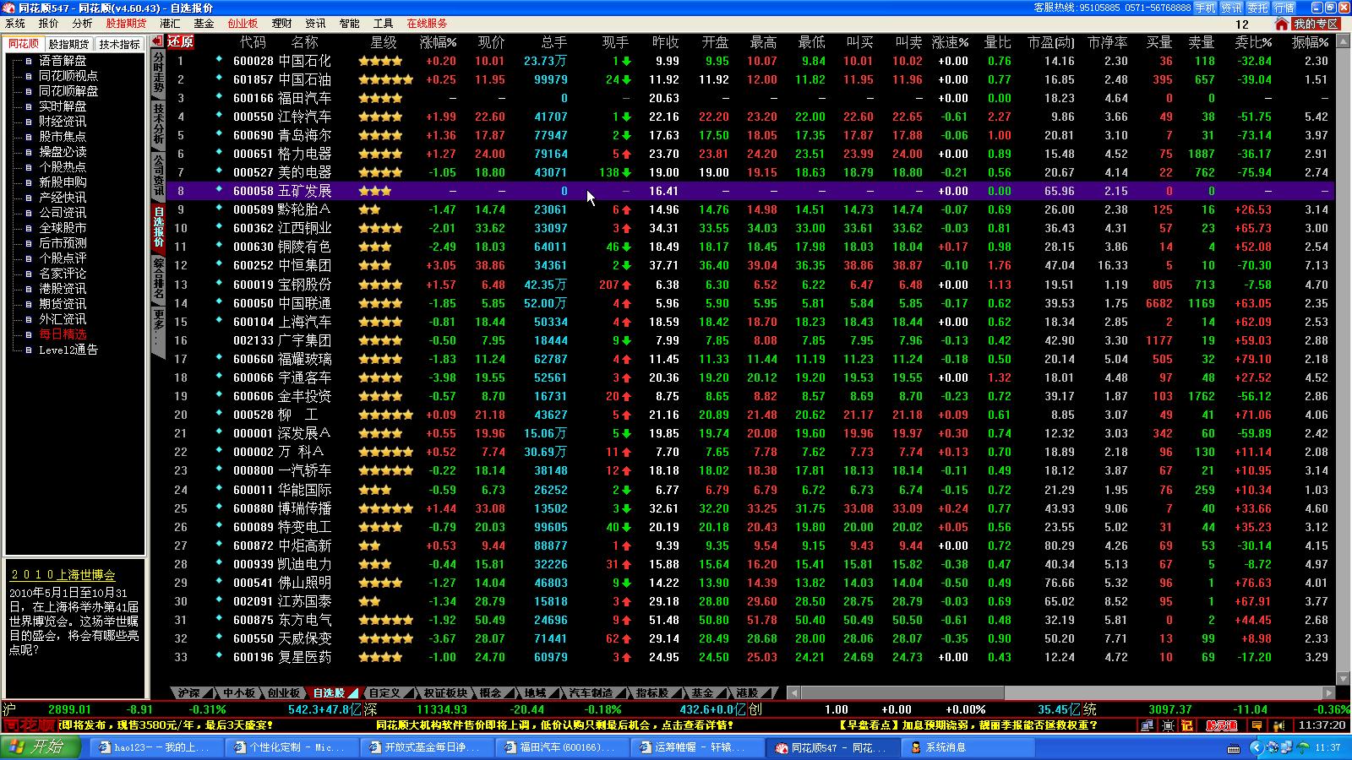Select the 创业板 bottom tab
This screenshot has width=1352, height=760.
click(x=283, y=693)
